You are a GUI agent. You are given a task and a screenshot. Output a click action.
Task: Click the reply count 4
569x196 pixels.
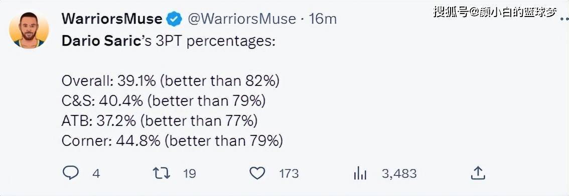click(x=96, y=174)
